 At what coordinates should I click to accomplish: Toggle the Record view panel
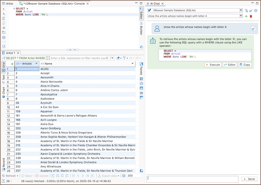point(3,163)
